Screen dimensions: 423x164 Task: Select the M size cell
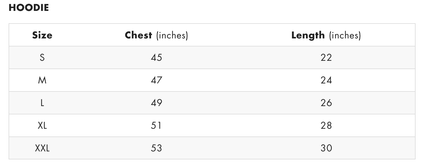[42, 80]
